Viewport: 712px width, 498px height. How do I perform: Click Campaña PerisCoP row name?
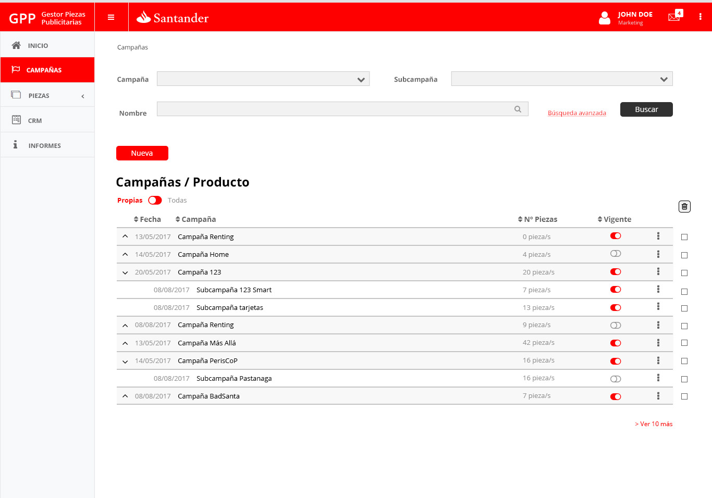207,360
